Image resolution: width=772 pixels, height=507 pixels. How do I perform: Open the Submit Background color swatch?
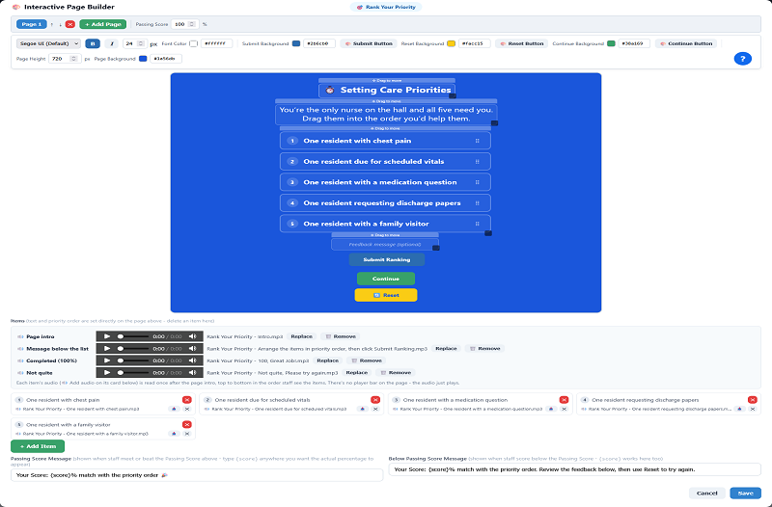296,43
